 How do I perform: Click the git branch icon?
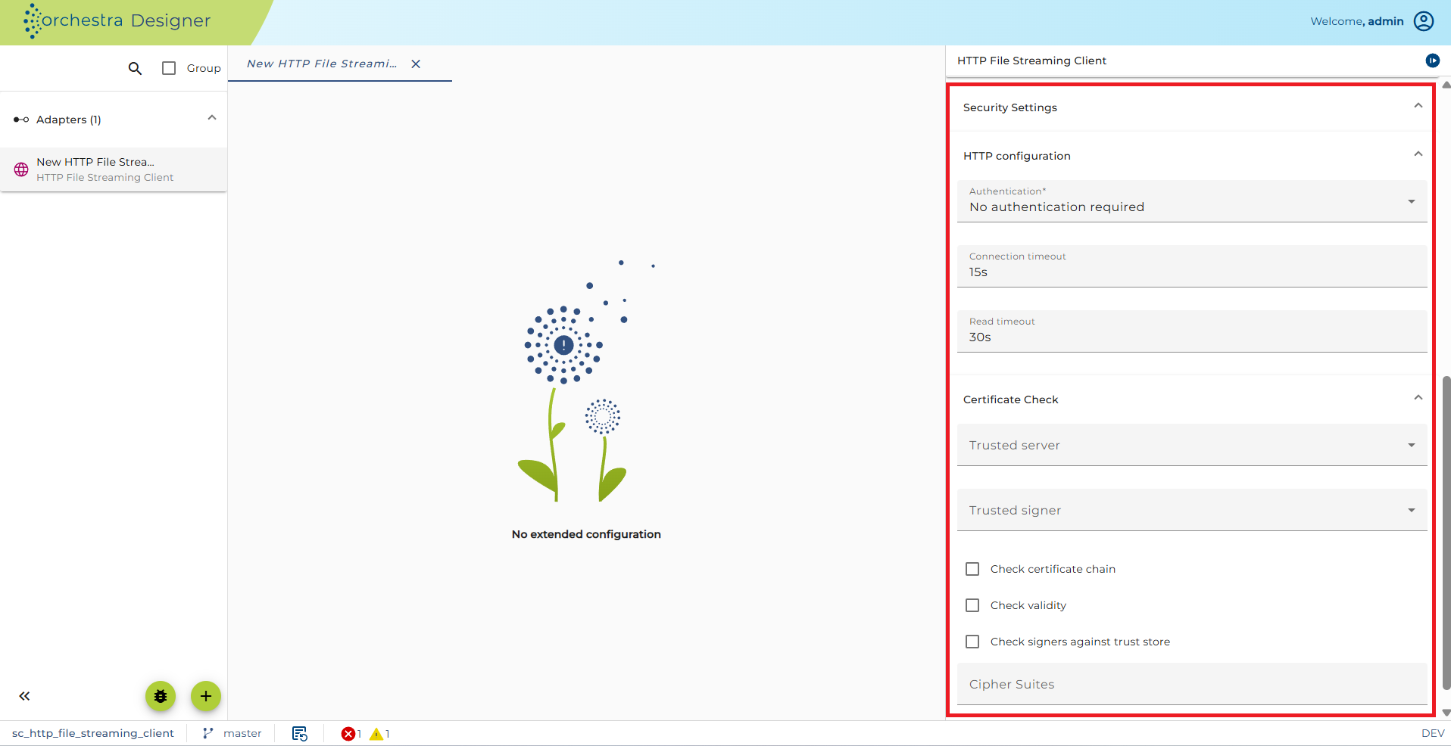pos(208,733)
